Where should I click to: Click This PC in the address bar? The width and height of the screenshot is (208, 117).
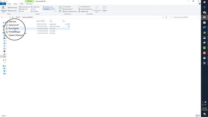point(18,17)
